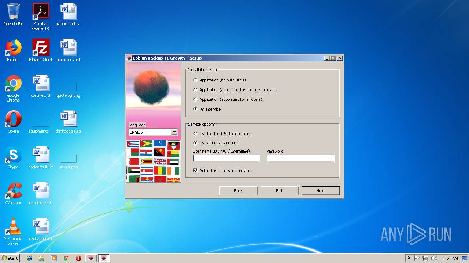Open the Recycle Bin desktop icon

(x=13, y=15)
